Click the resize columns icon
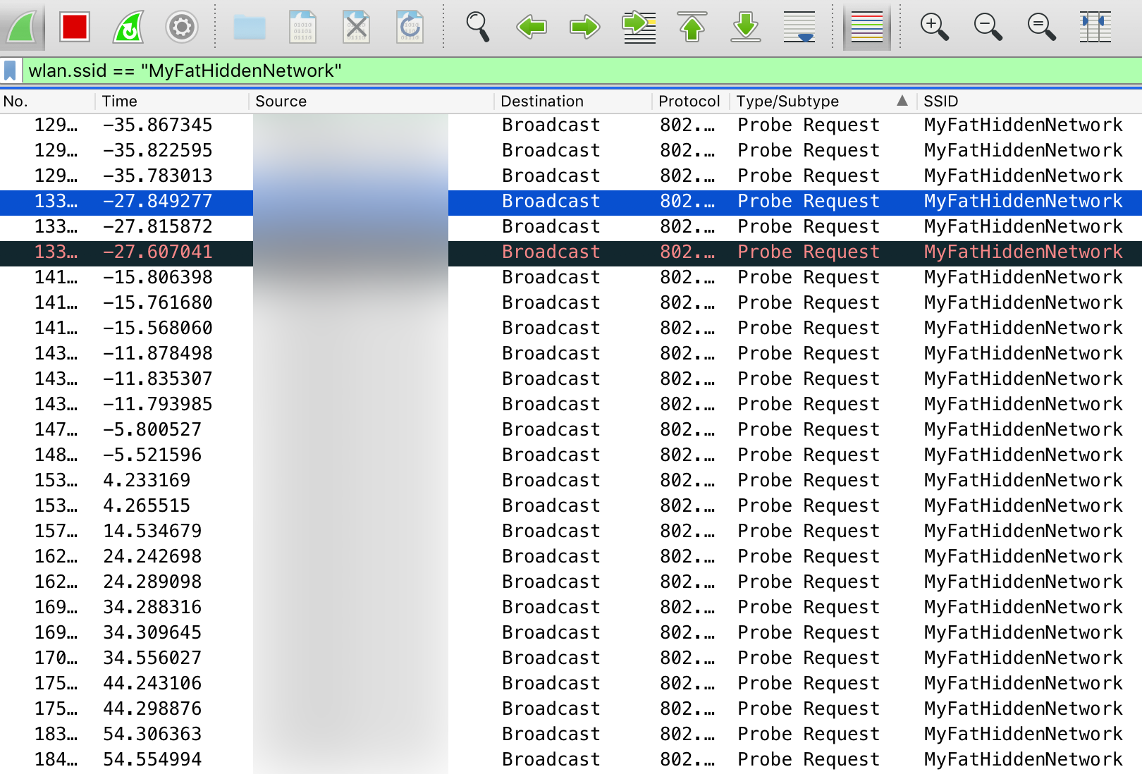The height and width of the screenshot is (774, 1142). coord(1095,27)
